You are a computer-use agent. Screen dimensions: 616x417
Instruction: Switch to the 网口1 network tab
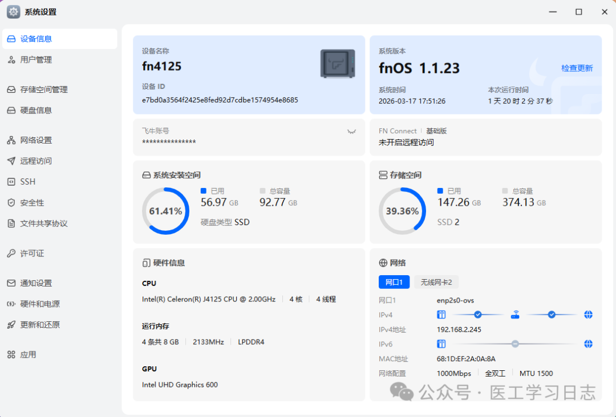click(394, 282)
